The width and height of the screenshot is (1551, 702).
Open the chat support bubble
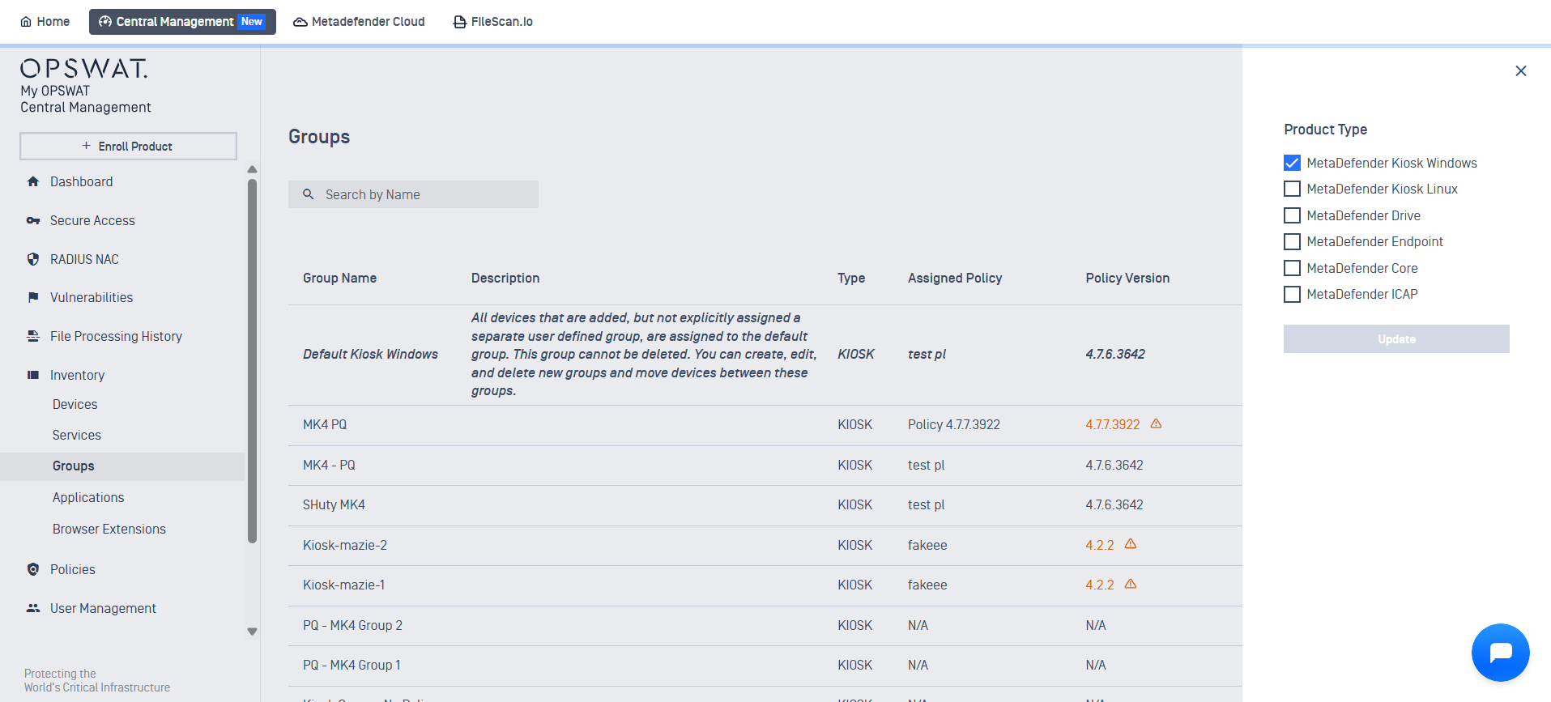tap(1501, 653)
